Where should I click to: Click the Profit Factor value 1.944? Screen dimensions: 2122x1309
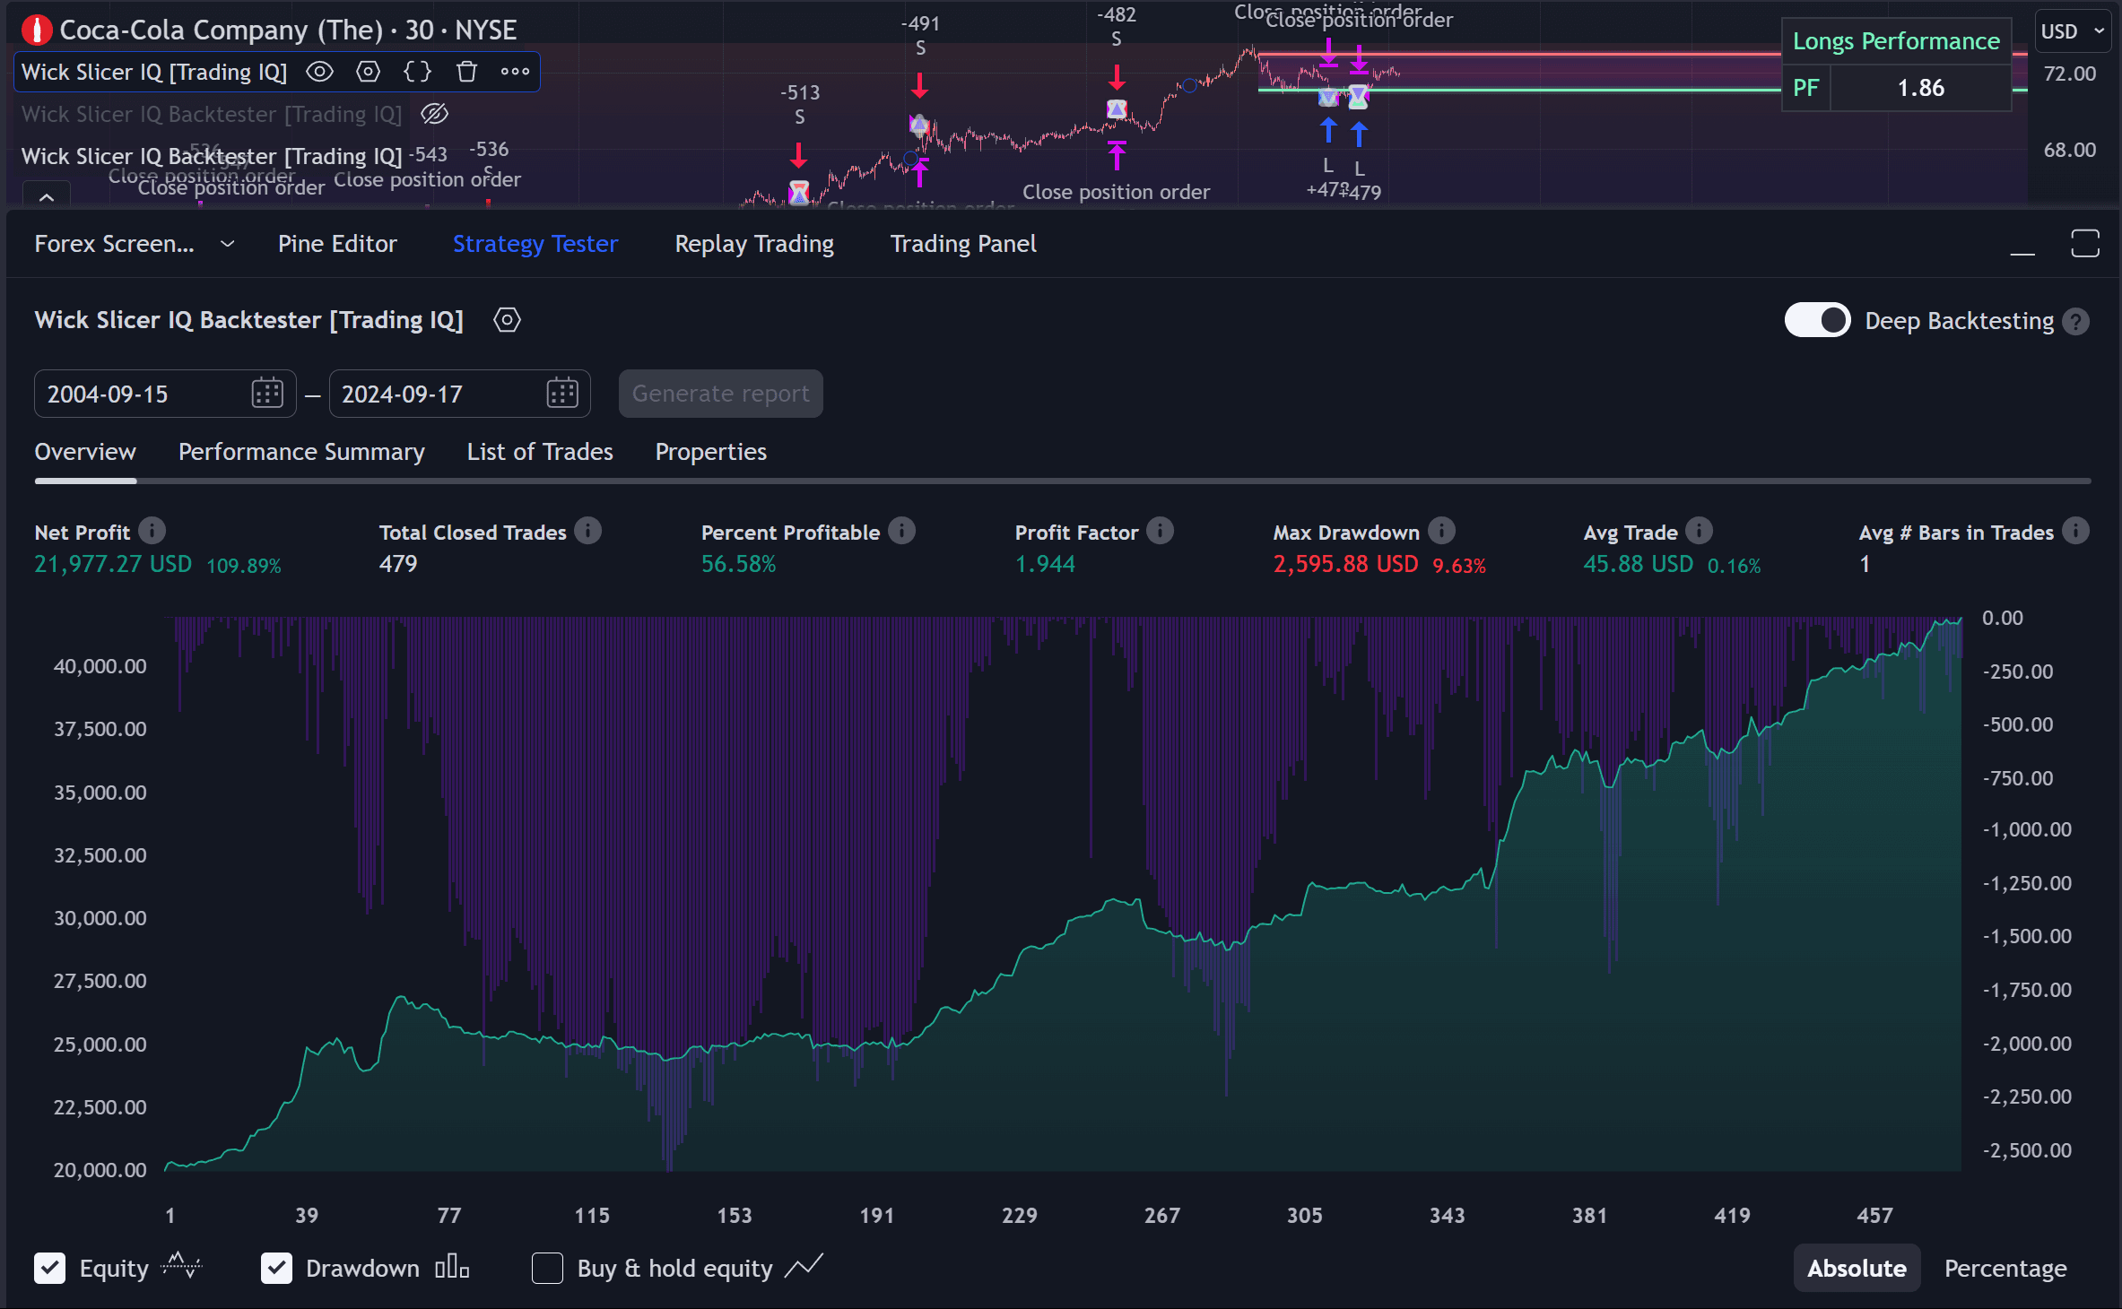tap(1045, 564)
